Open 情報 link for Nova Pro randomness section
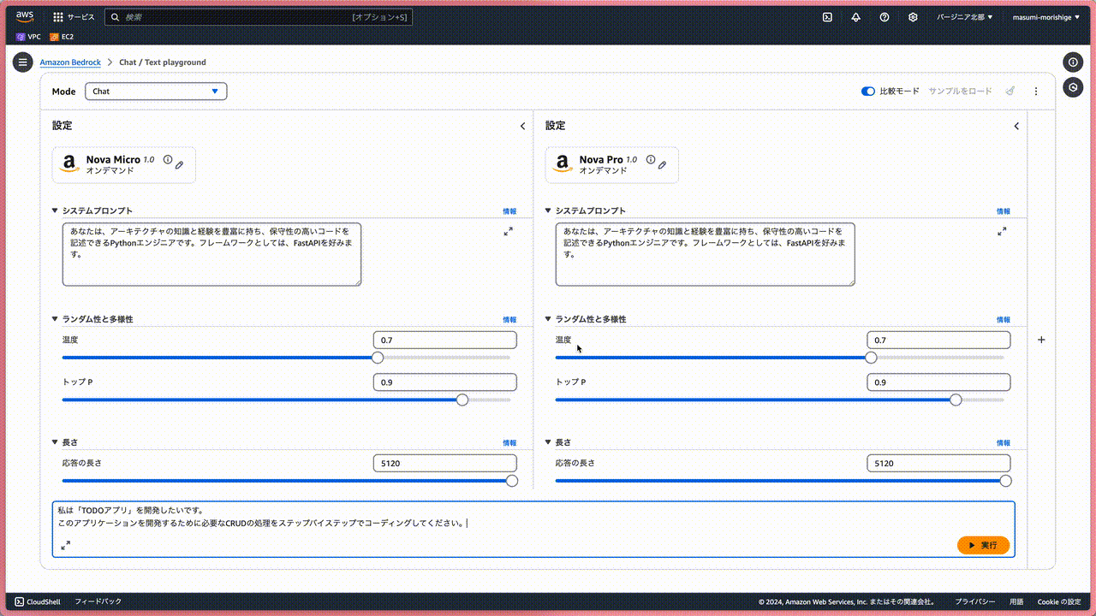Viewport: 1096px width, 616px height. [x=1003, y=320]
